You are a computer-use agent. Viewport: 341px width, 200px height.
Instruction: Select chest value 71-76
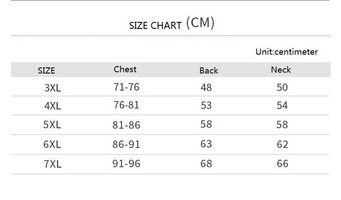pyautogui.click(x=126, y=87)
